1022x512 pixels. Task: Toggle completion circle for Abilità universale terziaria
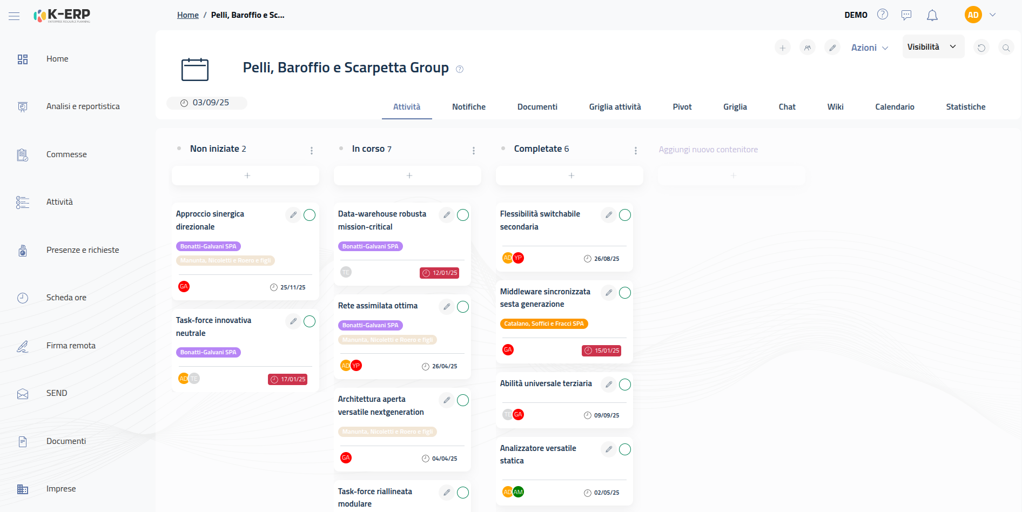(625, 385)
